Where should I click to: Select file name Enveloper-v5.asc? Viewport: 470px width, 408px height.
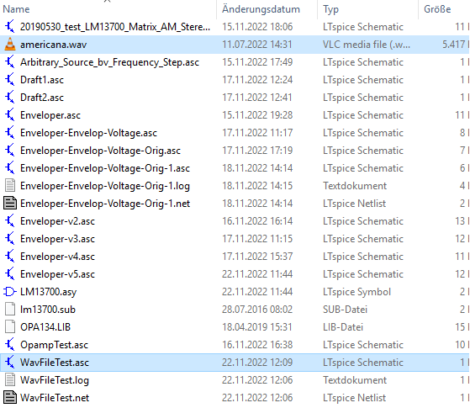click(x=57, y=275)
